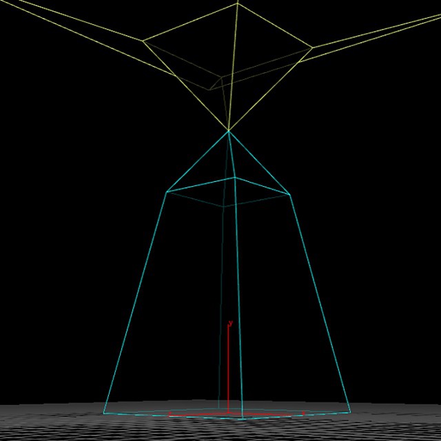The width and height of the screenshot is (441, 441).
Task: Select the left top corner of the cyan frustum
Action: click(x=166, y=192)
